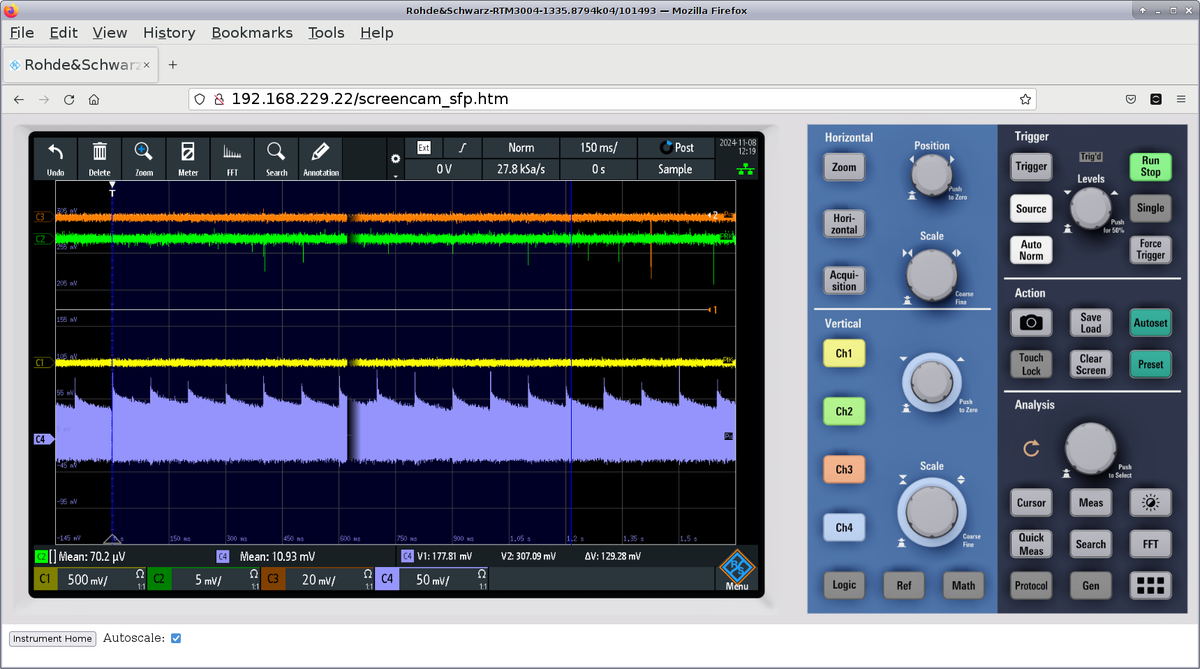The height and width of the screenshot is (669, 1200).
Task: Click the horizontal Position knob
Action: [x=931, y=174]
